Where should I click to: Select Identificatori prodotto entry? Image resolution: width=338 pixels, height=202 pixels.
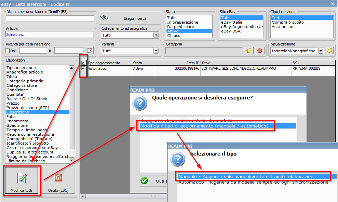(37, 143)
